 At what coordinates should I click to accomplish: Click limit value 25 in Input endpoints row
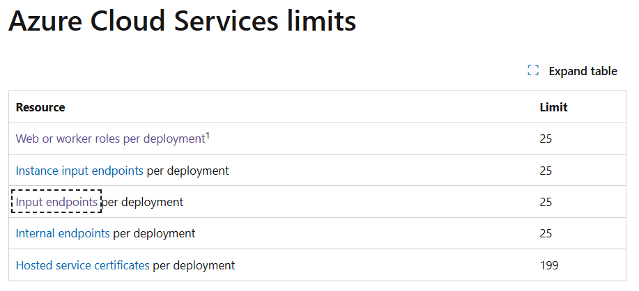coord(546,202)
